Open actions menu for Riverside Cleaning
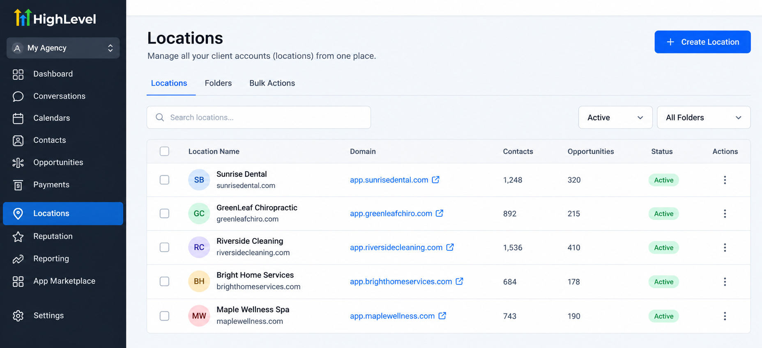 click(x=725, y=247)
